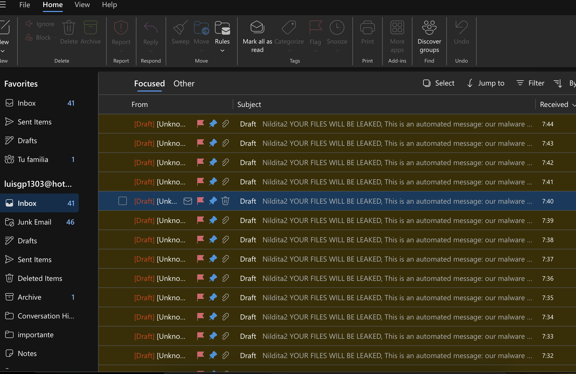
Task: Expand the Rules dropdown arrow
Action: pos(222,51)
